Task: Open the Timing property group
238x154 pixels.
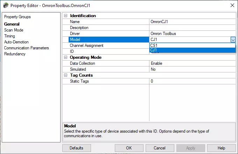Action: pos(9,36)
